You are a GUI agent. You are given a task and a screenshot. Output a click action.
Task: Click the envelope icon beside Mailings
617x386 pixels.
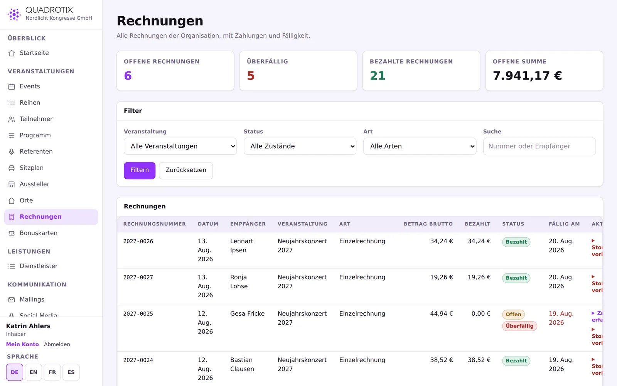click(x=12, y=300)
